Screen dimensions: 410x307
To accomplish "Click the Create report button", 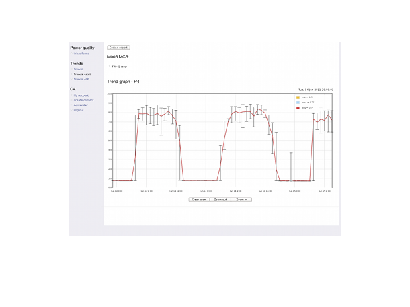I will 118,48.
